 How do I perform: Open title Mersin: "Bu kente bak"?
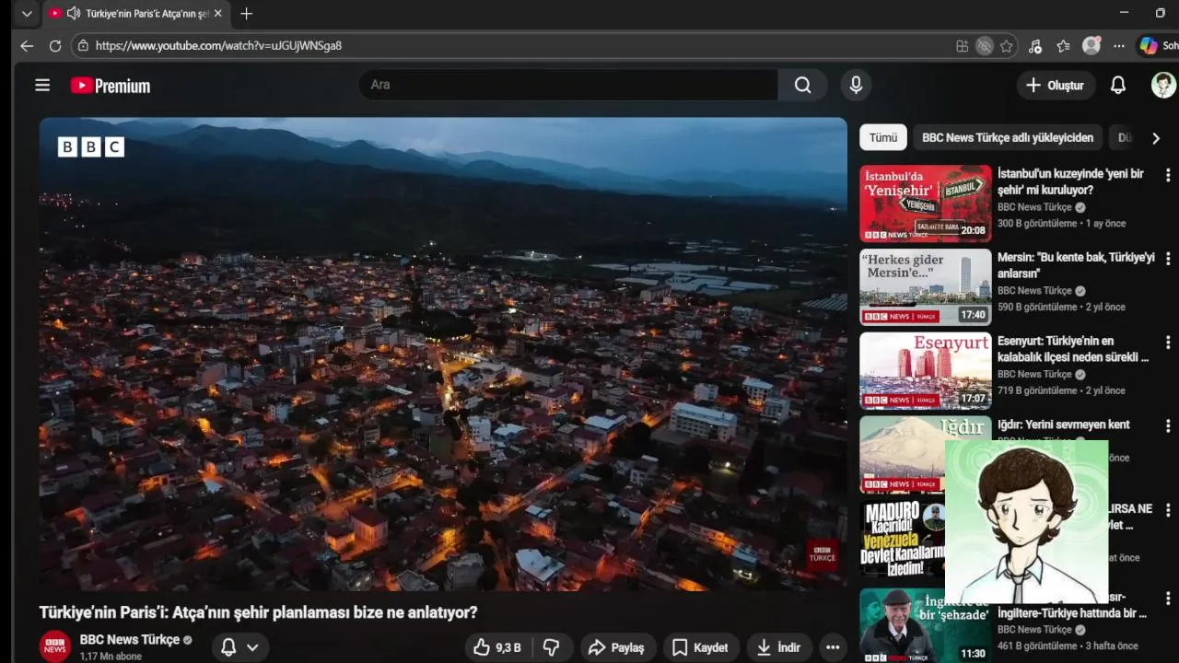click(1076, 265)
